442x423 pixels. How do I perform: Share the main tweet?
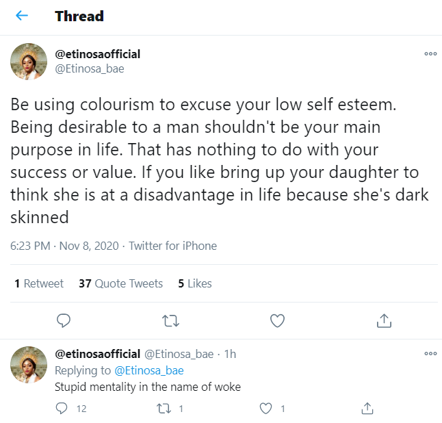click(x=384, y=320)
